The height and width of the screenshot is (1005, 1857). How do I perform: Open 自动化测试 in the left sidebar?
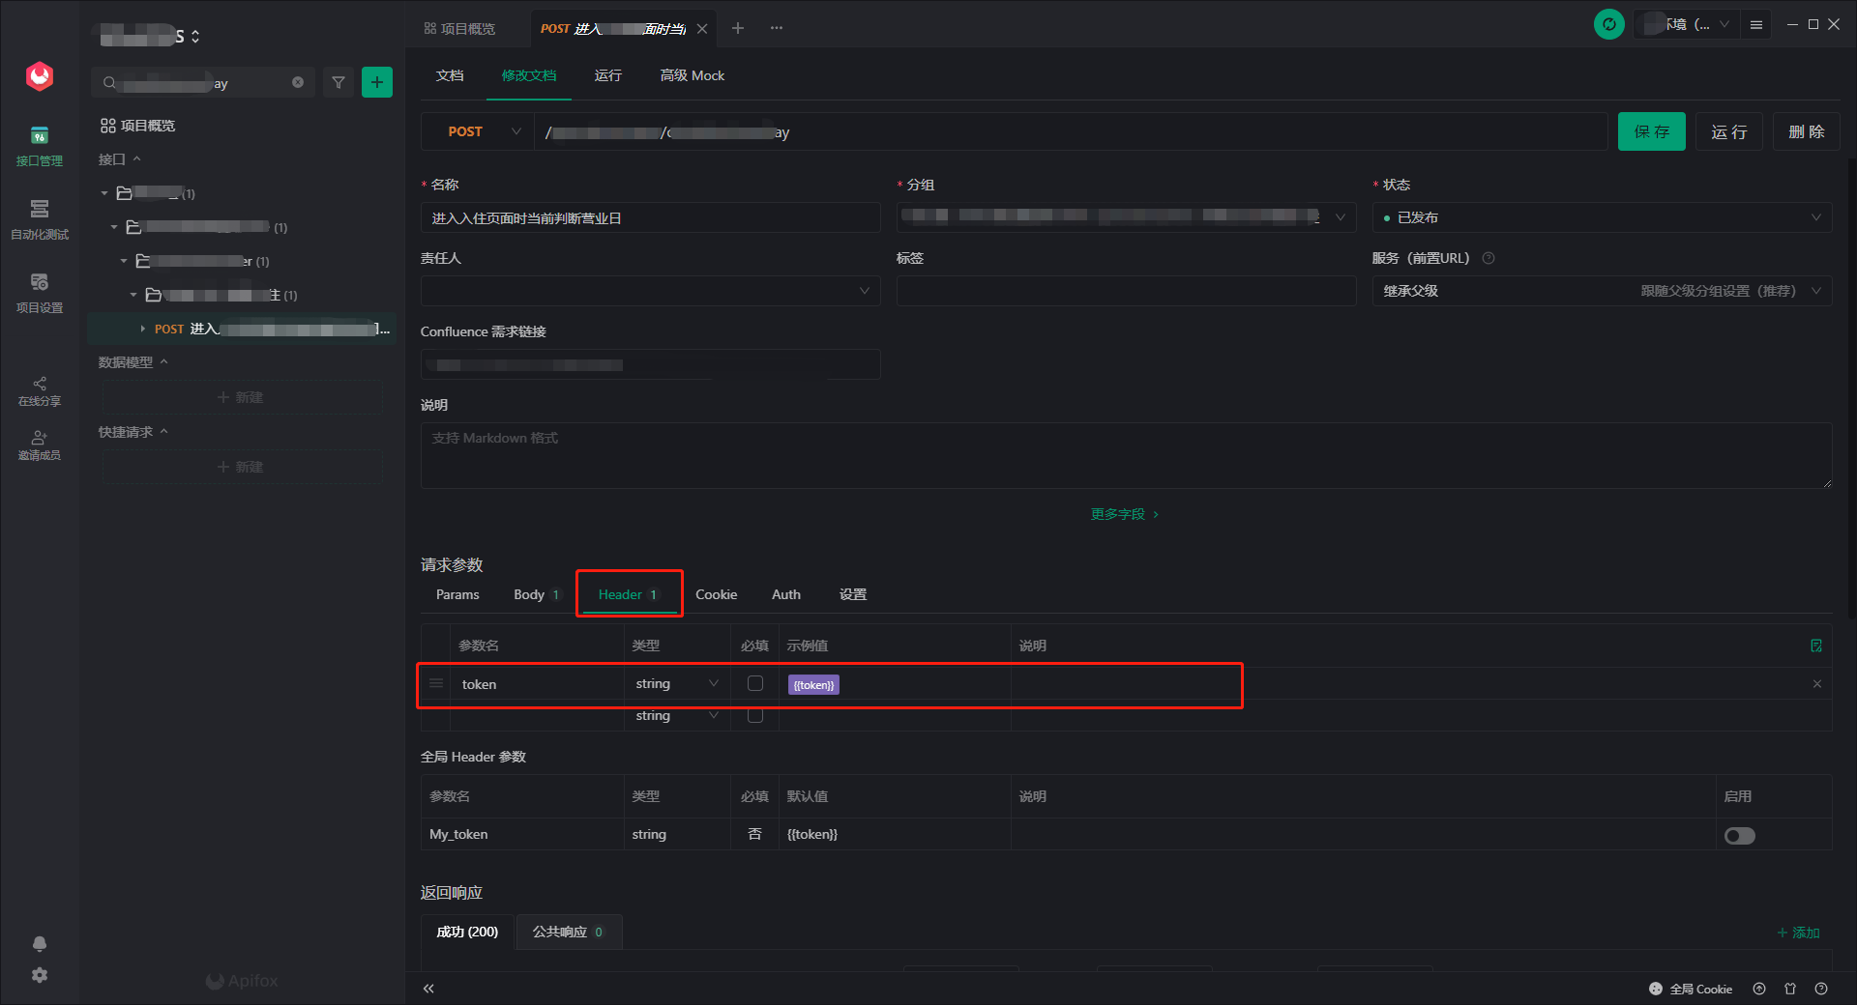click(40, 220)
